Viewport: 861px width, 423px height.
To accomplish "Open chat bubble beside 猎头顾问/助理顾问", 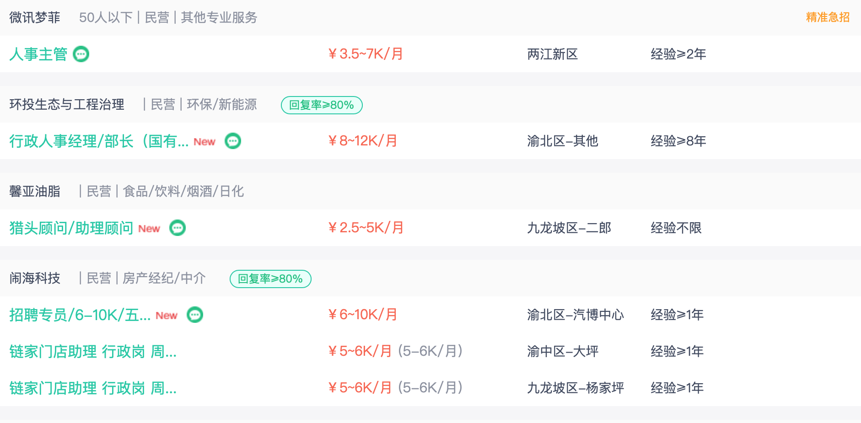I will (x=178, y=228).
